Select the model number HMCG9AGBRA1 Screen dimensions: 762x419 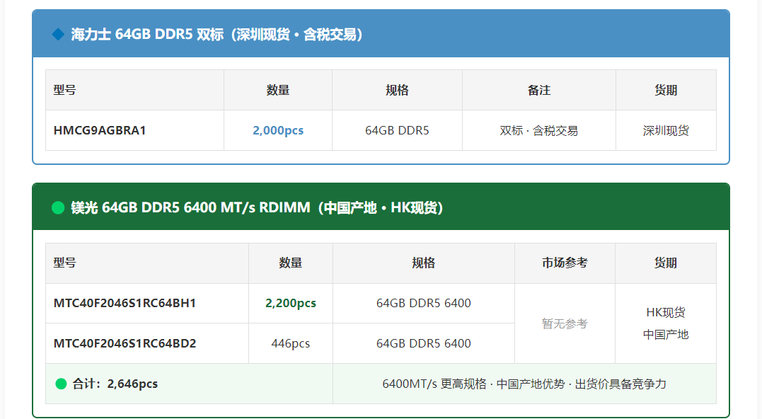100,130
